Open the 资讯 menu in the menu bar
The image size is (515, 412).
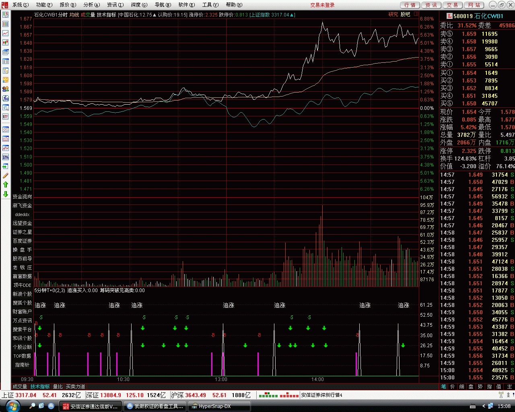115,5
